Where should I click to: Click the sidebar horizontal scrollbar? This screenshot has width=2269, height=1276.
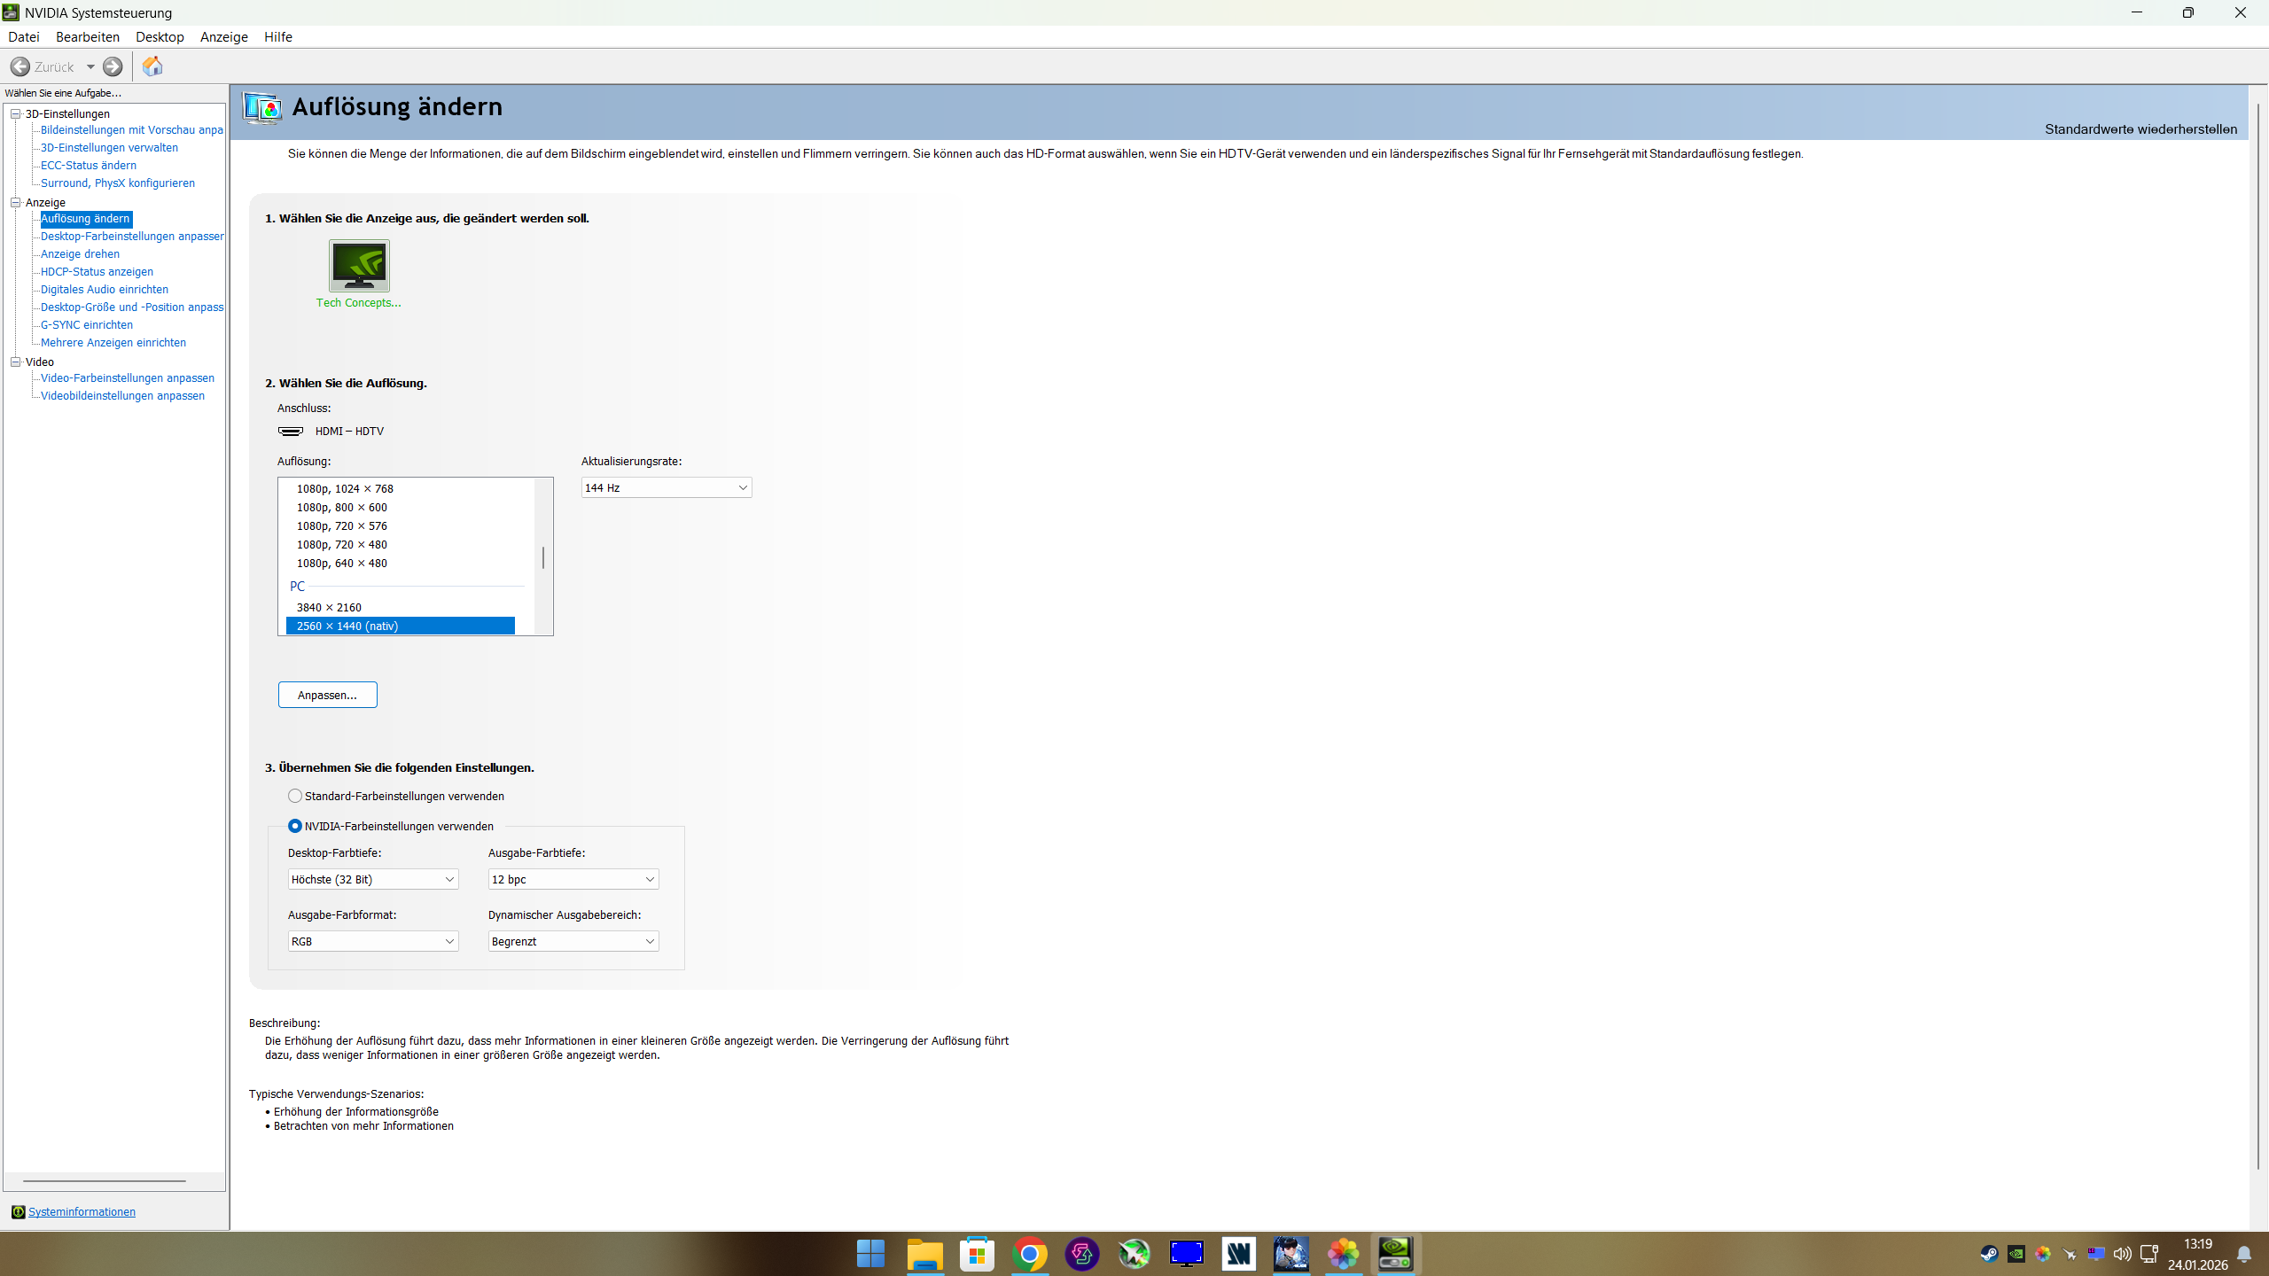pyautogui.click(x=105, y=1180)
